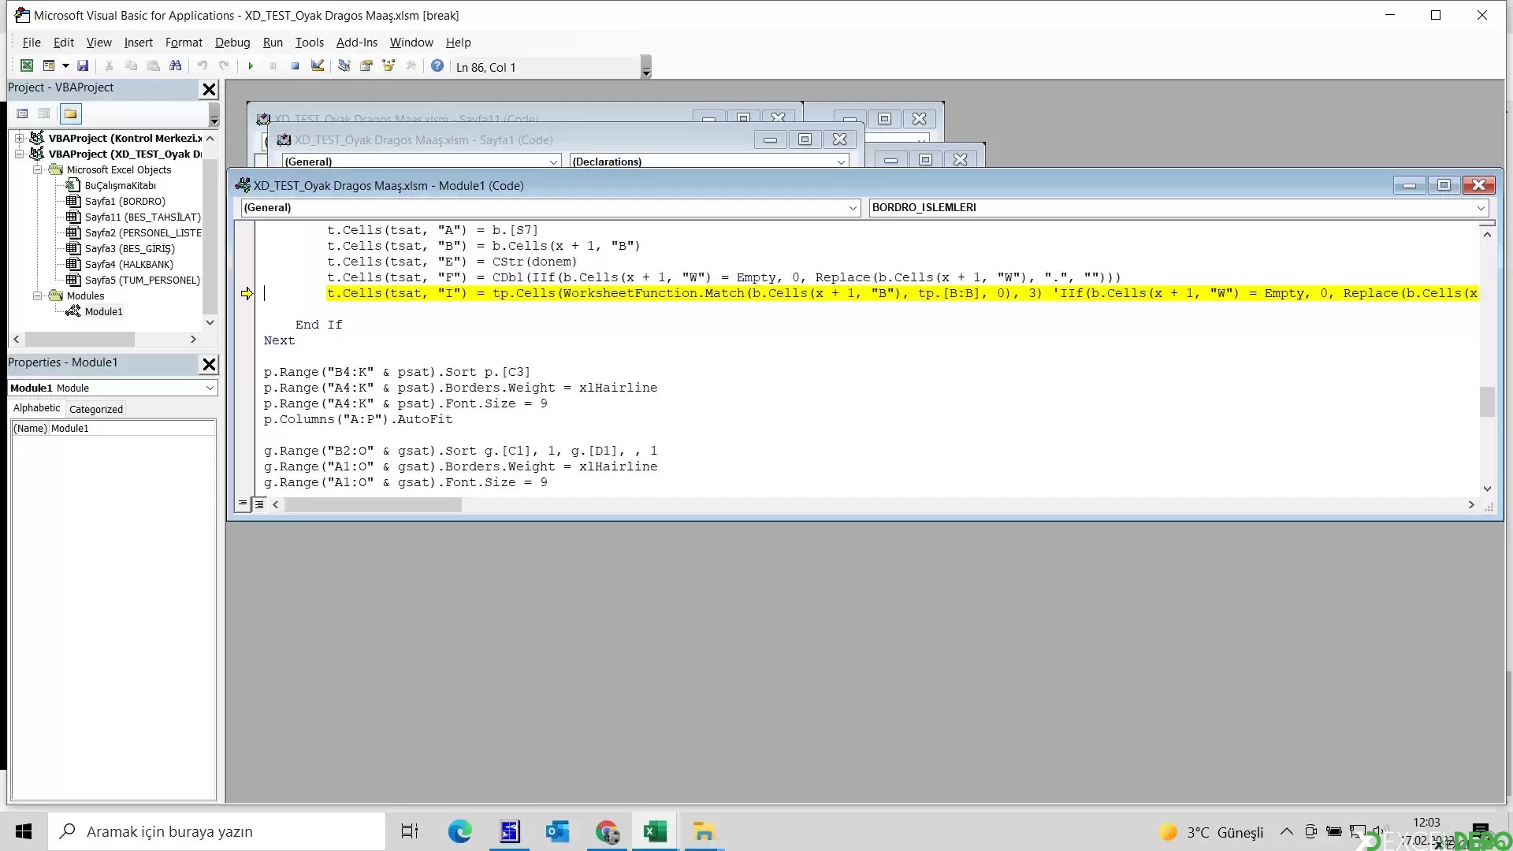Switch to Categorized properties tab
This screenshot has height=851, width=1513.
tap(96, 409)
